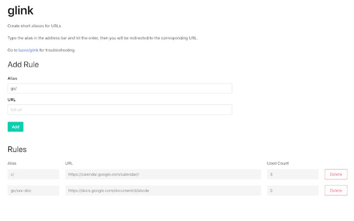Click the go/xxx-doc alias cell
The image size is (354, 221).
tap(33, 191)
